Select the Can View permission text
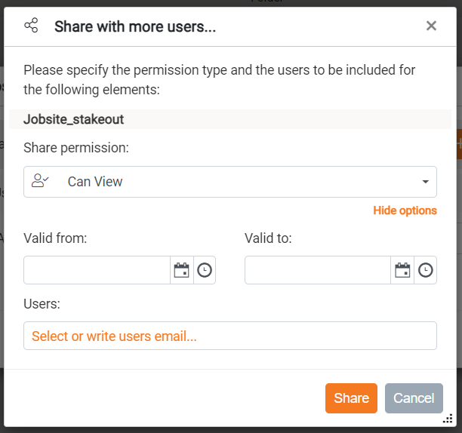462x433 pixels. click(95, 182)
